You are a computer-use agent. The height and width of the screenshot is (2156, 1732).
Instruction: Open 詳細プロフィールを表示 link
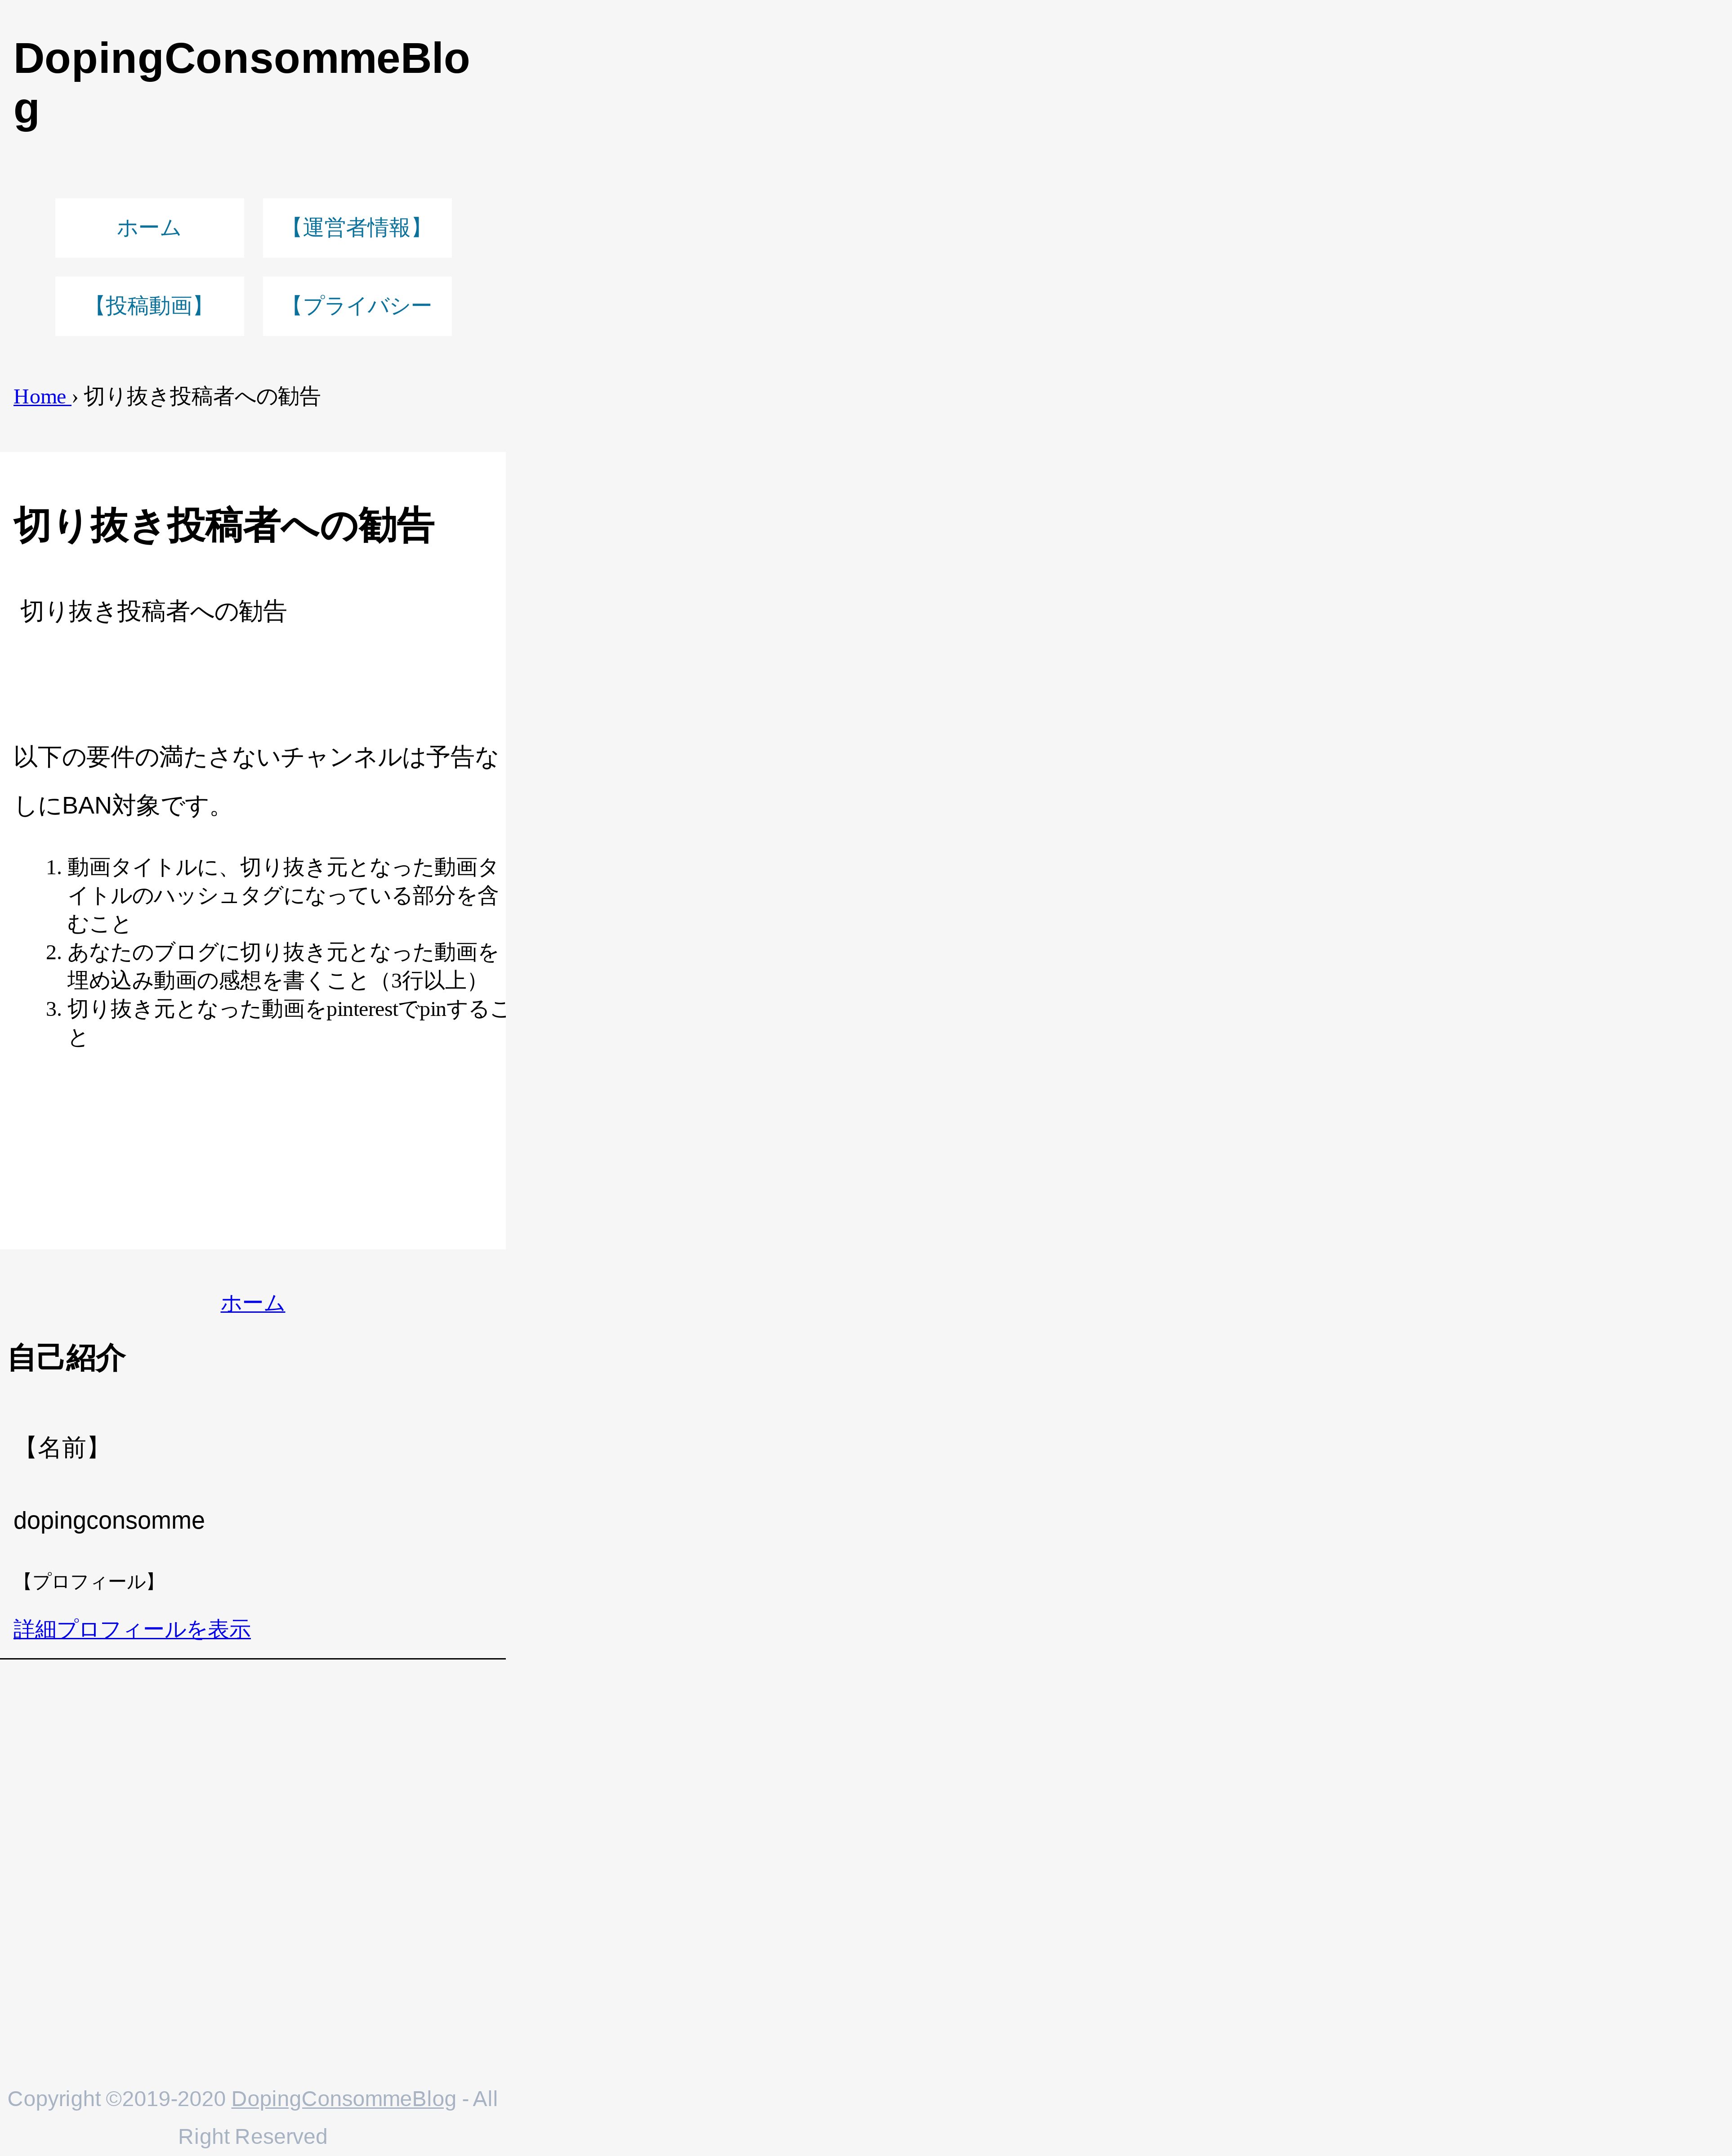point(132,1629)
